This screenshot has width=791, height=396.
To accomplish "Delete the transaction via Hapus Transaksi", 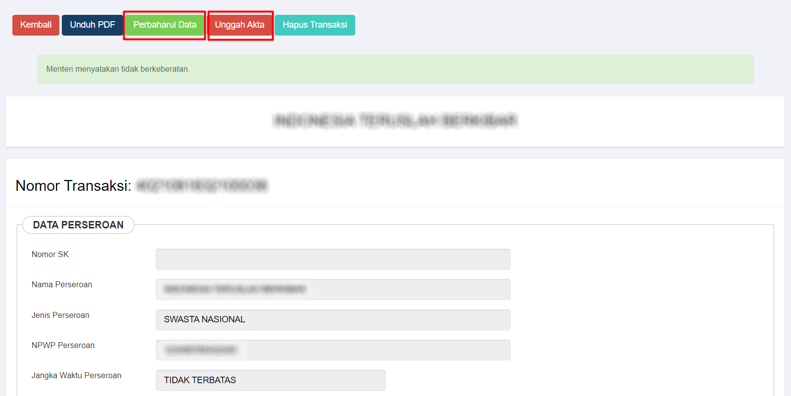I will pyautogui.click(x=315, y=25).
